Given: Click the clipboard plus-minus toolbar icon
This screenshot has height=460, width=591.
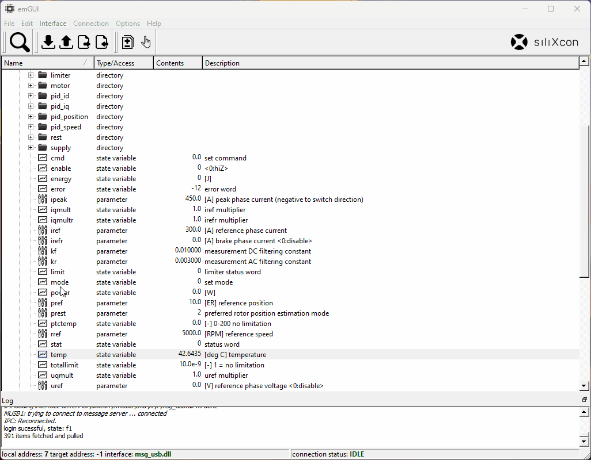Looking at the screenshot, I should (128, 42).
